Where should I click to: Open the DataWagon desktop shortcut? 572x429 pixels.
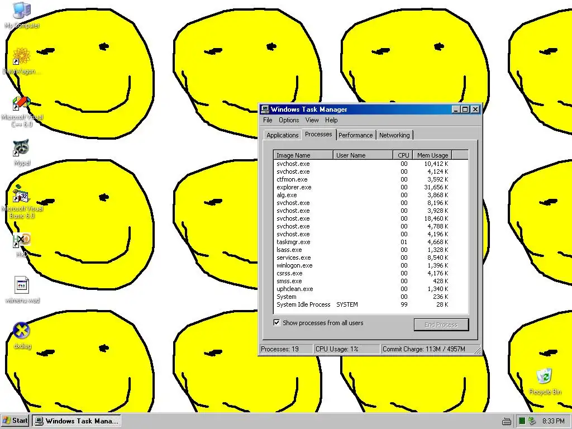[21, 61]
